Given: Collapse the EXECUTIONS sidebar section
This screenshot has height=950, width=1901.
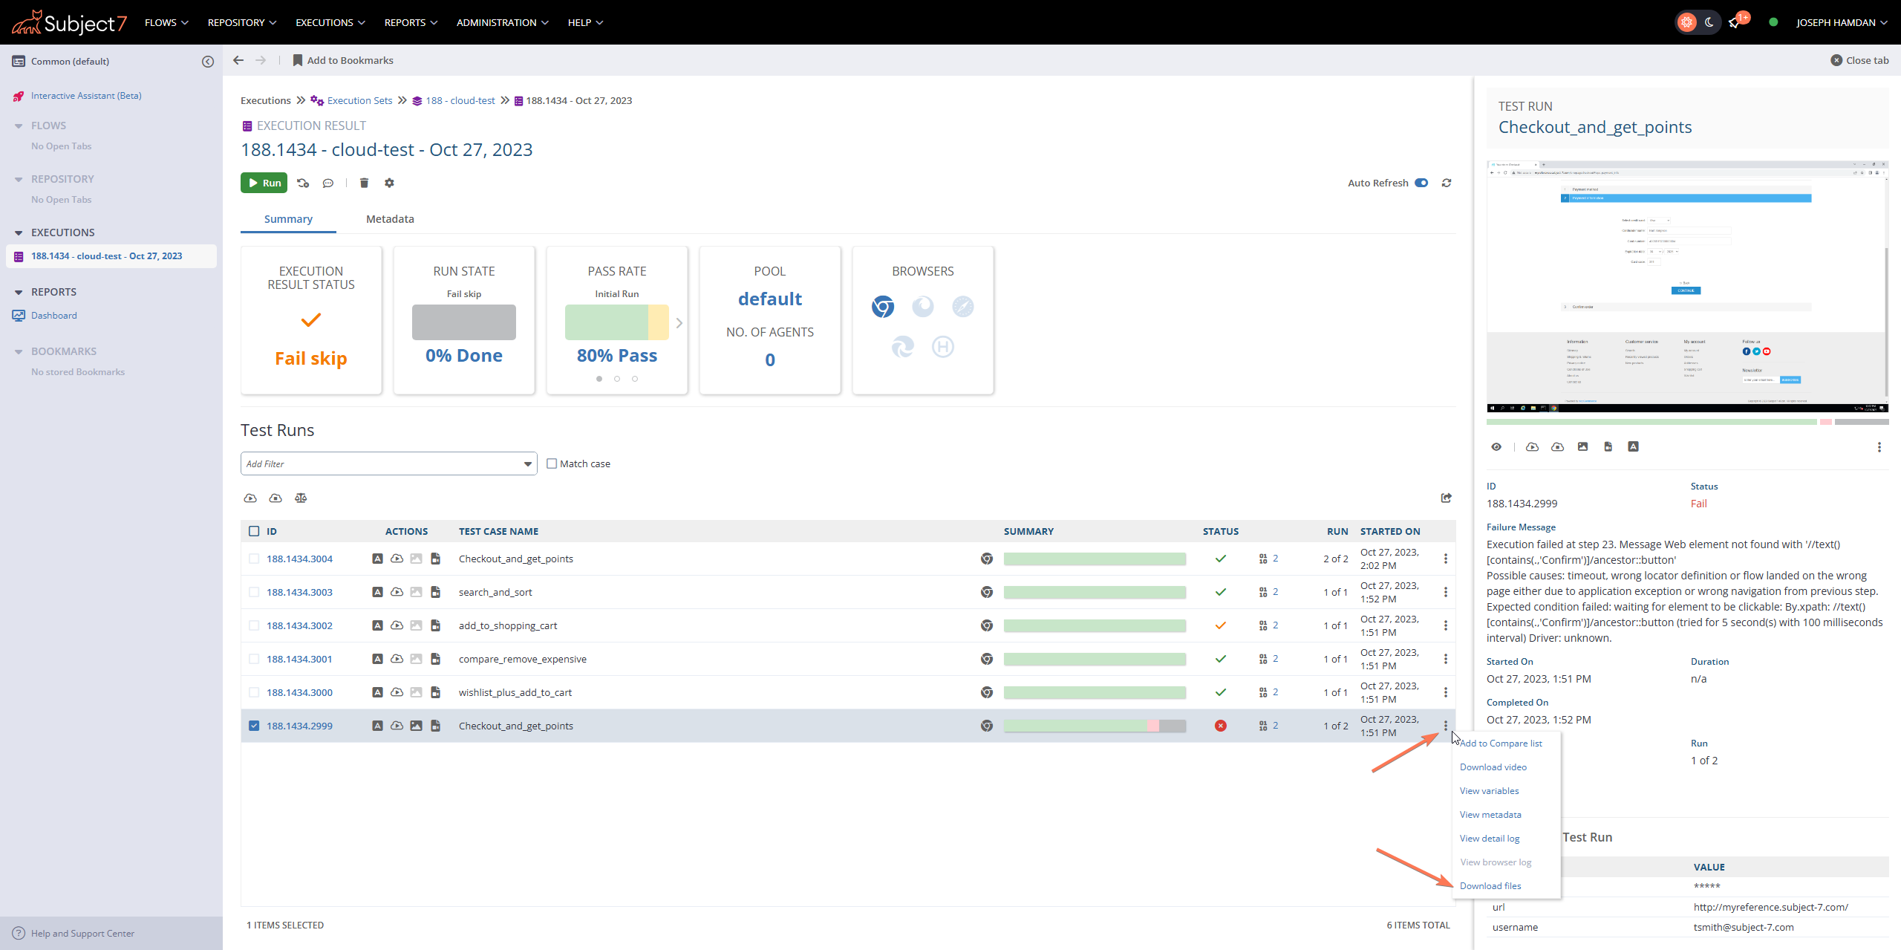Looking at the screenshot, I should click(x=19, y=232).
